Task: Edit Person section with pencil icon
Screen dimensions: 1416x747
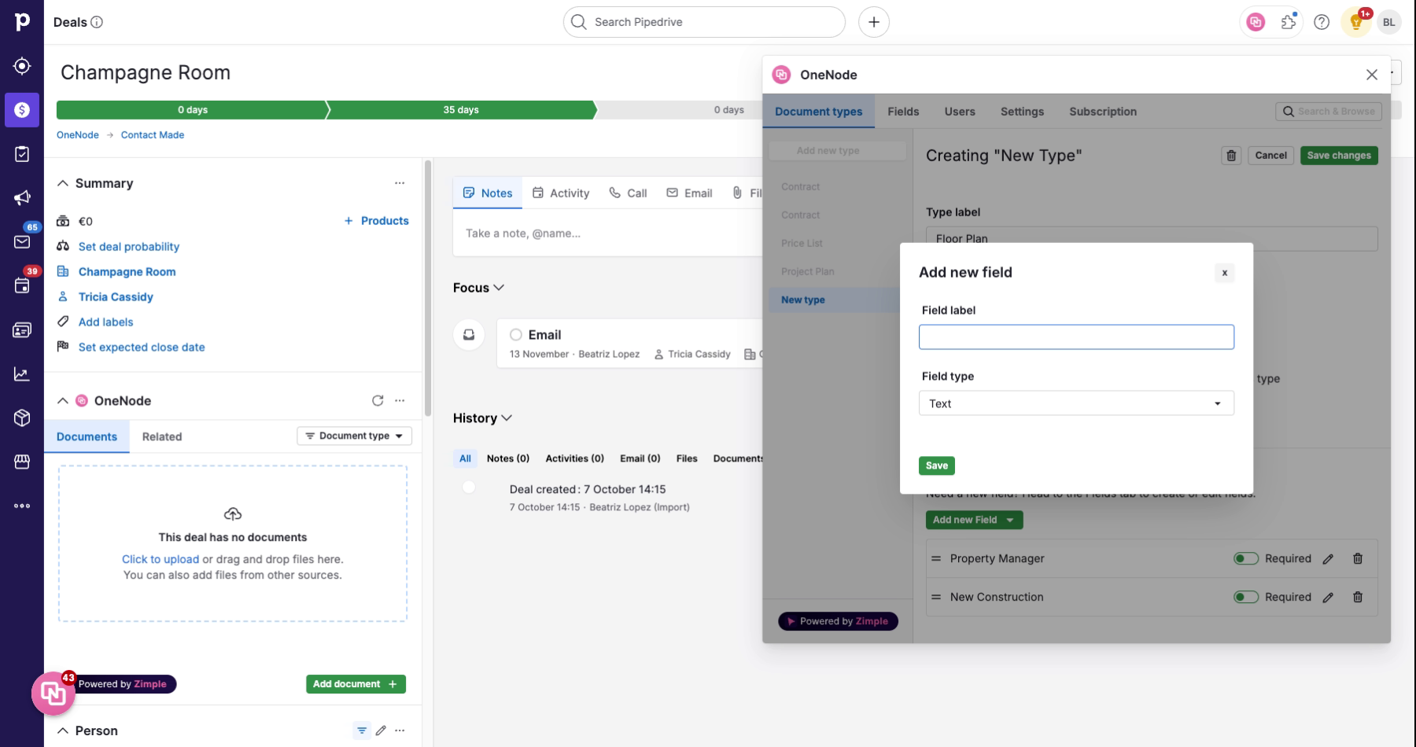Action: (381, 730)
